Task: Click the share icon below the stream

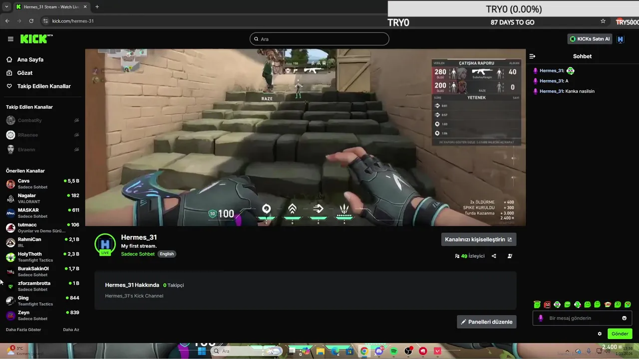Action: 494,256
